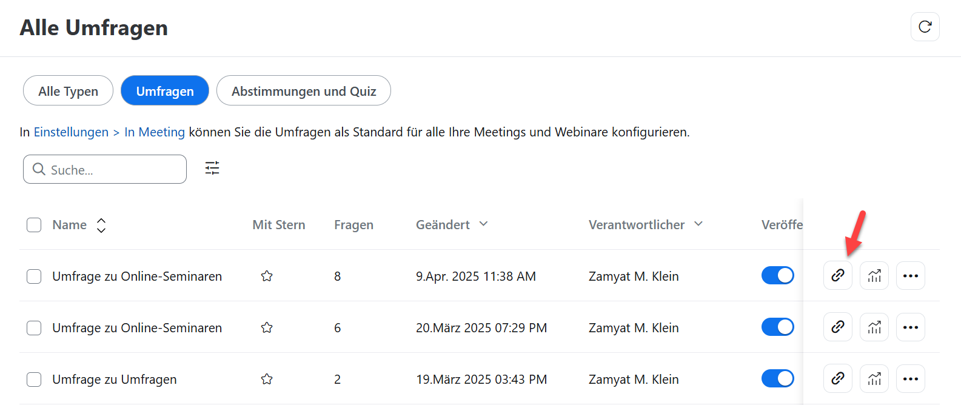Sort the list by Name column arrows
The image size is (961, 405).
[x=101, y=225]
